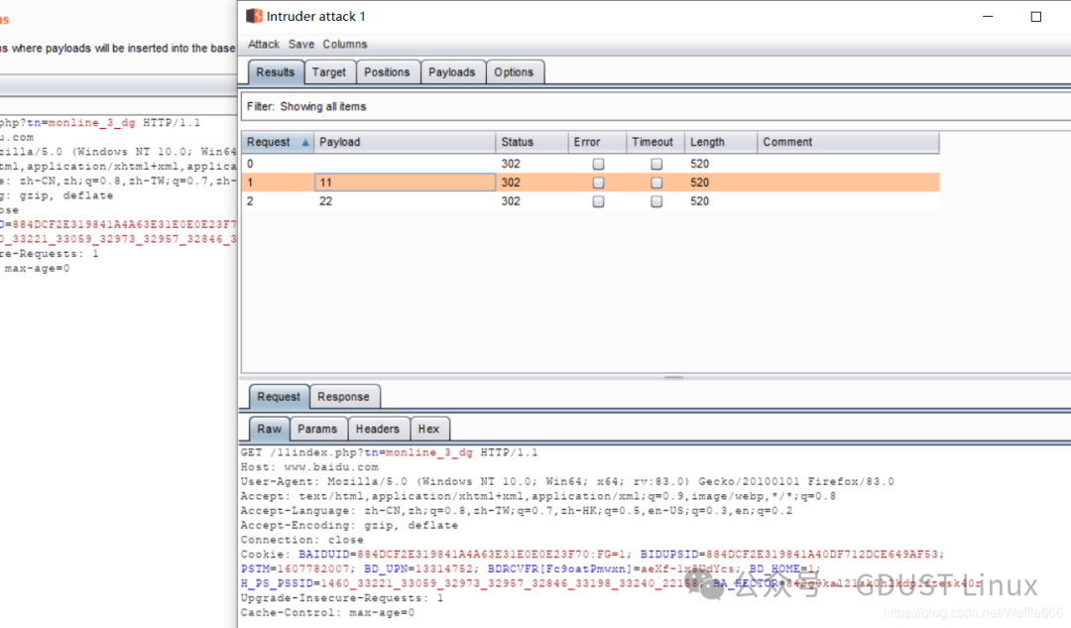1071x628 pixels.
Task: Click the panel divider collapse handle above Request
Action: click(674, 375)
